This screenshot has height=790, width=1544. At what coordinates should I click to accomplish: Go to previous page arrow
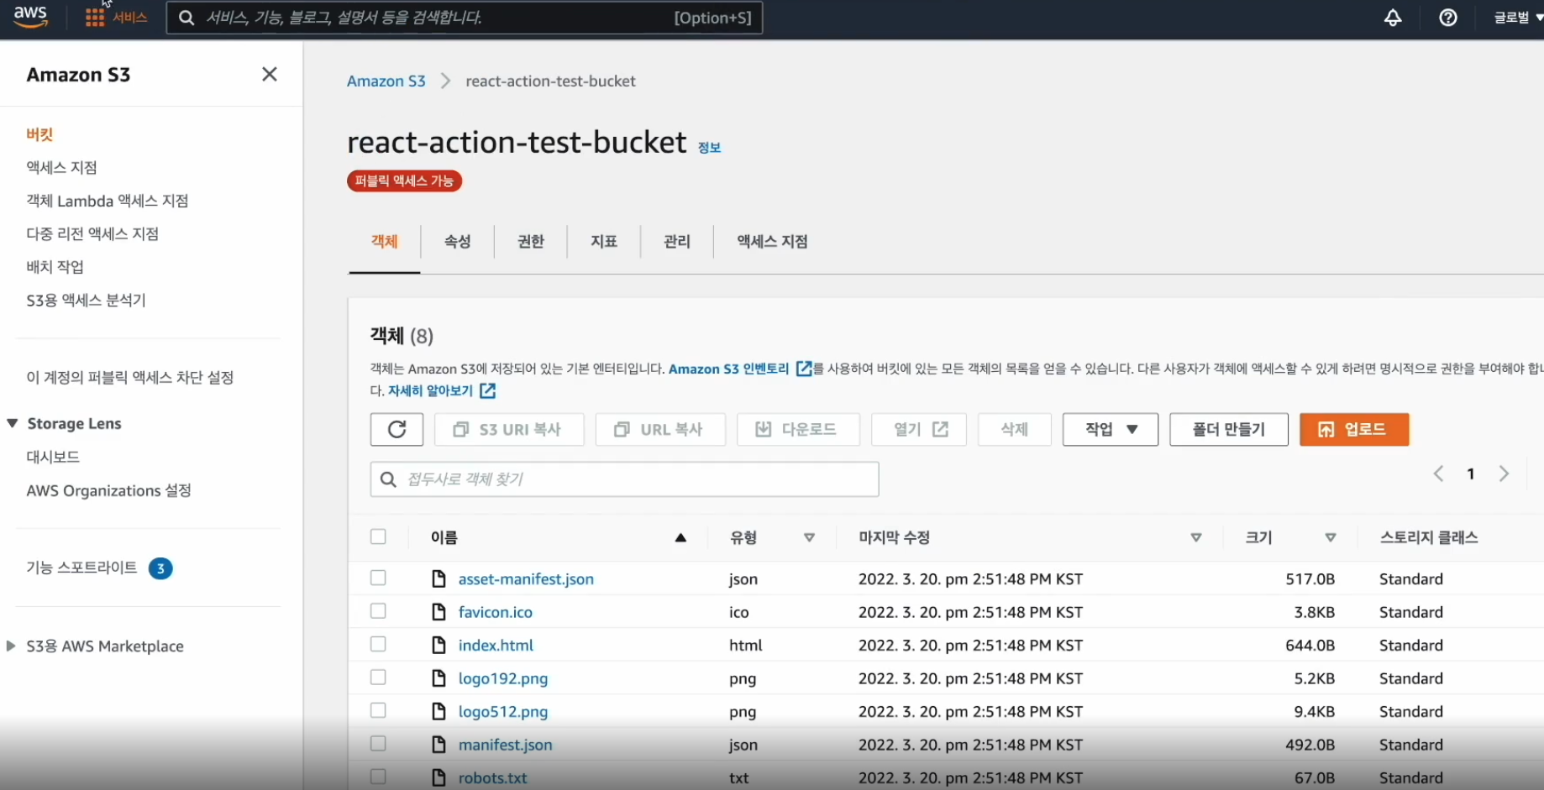click(x=1438, y=474)
